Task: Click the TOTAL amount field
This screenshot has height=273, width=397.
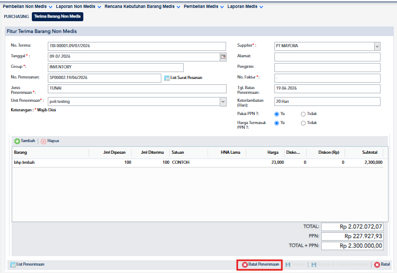Action: (352, 227)
